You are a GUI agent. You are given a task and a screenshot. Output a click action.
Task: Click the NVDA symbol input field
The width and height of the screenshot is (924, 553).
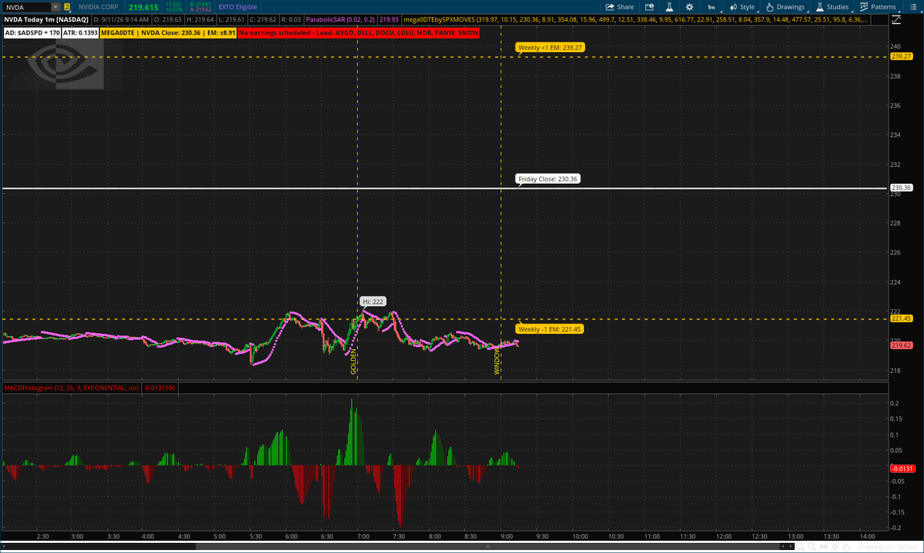pos(27,7)
